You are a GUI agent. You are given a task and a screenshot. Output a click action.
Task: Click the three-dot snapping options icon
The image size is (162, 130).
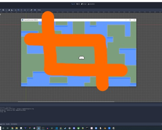(x=21, y=10)
